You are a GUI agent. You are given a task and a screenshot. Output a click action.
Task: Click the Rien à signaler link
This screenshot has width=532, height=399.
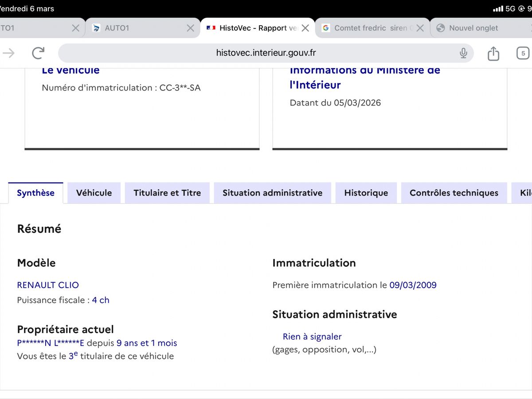(312, 336)
